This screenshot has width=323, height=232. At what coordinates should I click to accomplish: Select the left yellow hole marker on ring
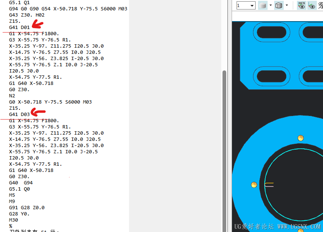click(x=254, y=185)
